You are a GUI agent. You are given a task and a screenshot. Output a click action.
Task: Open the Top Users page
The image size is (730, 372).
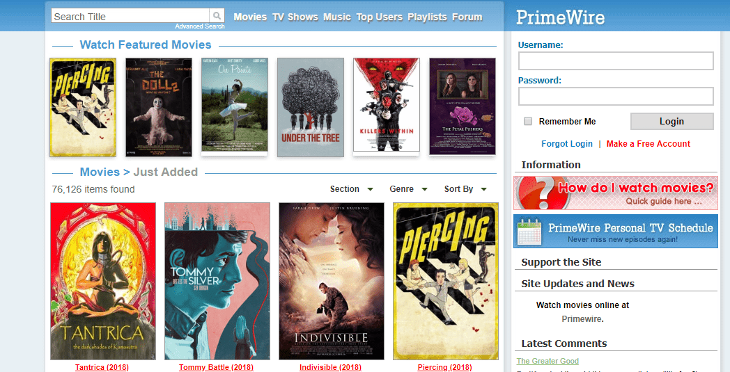click(x=379, y=17)
